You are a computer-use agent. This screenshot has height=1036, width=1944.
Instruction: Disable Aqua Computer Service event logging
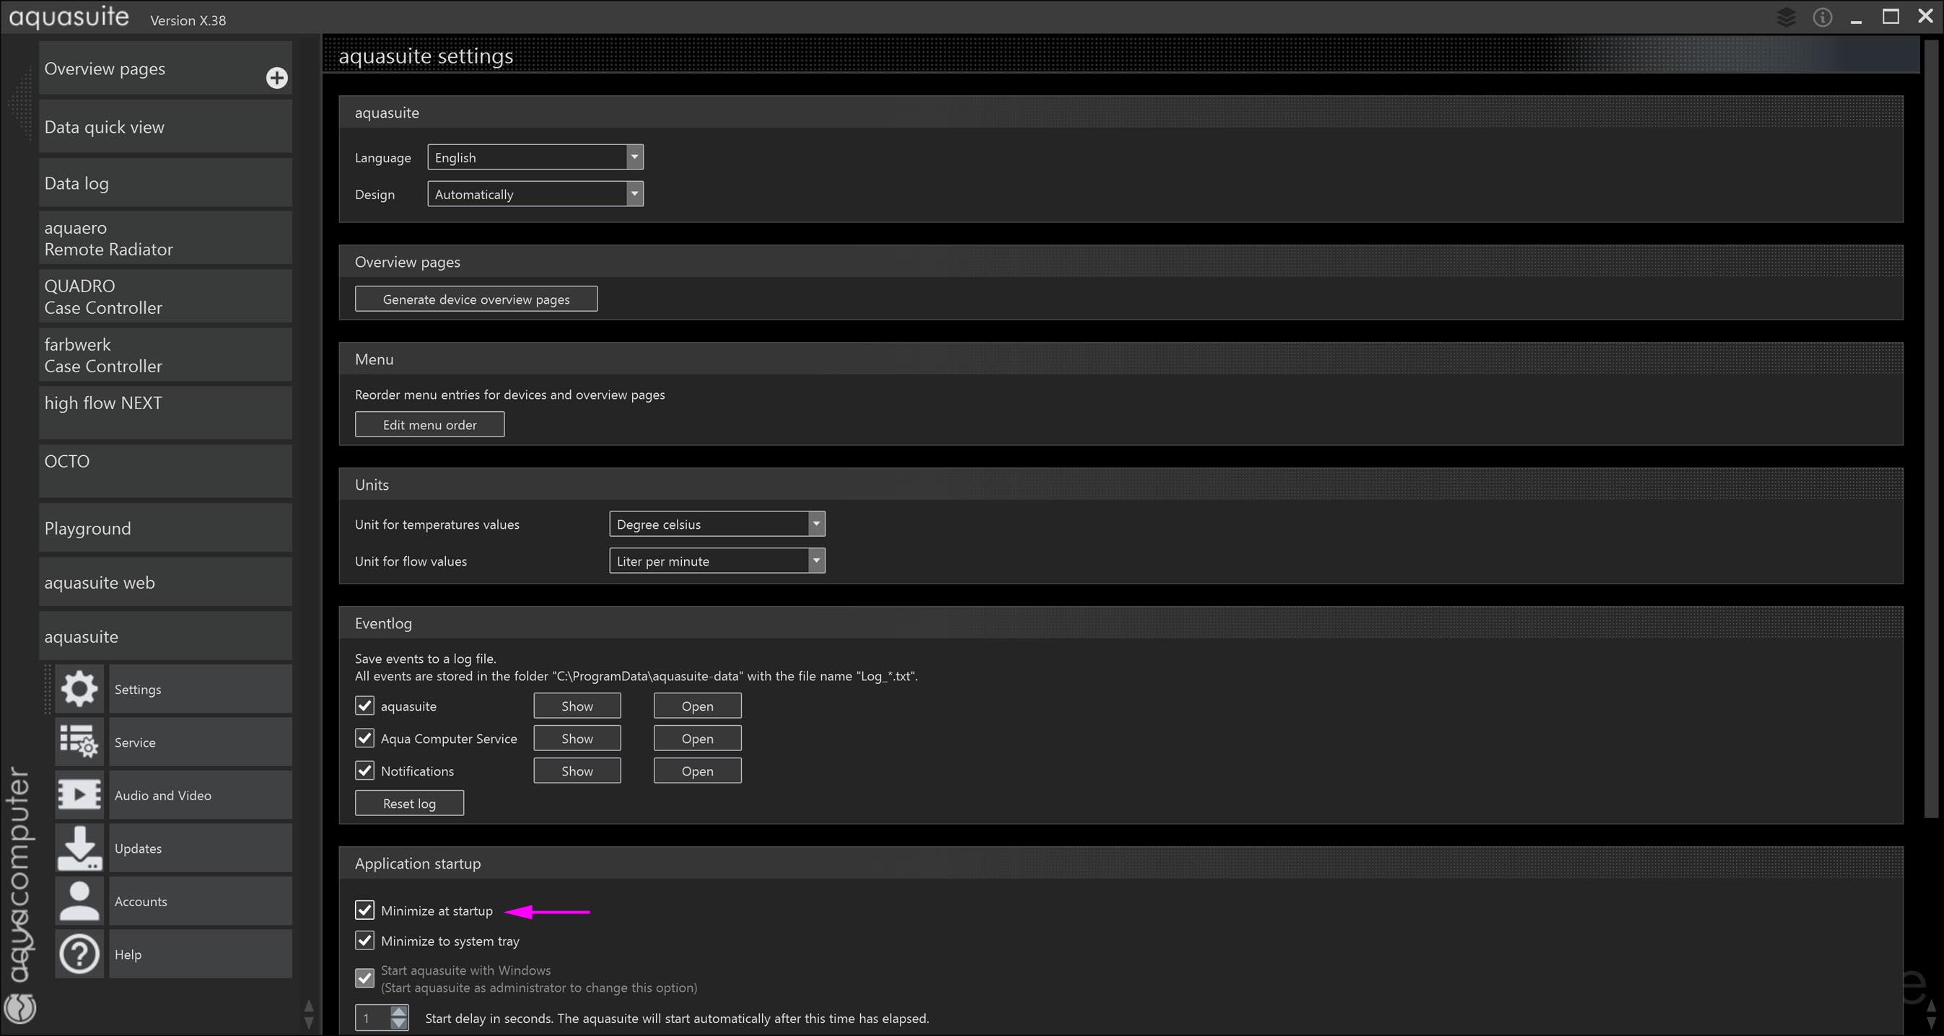click(364, 738)
